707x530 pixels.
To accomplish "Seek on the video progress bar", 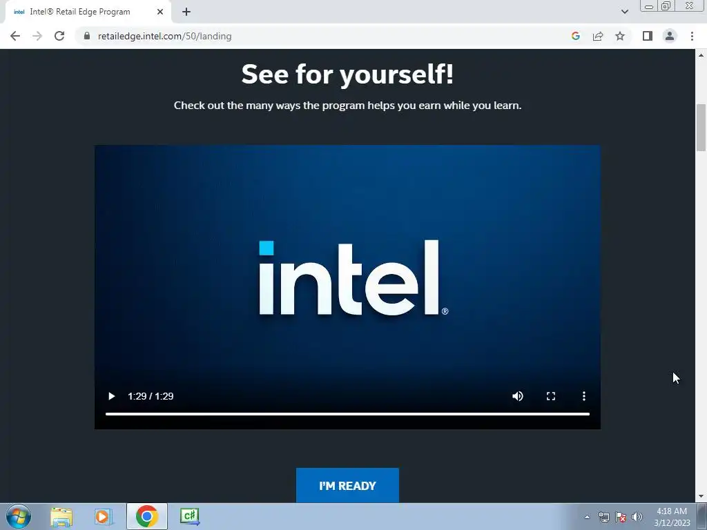I will [x=347, y=414].
